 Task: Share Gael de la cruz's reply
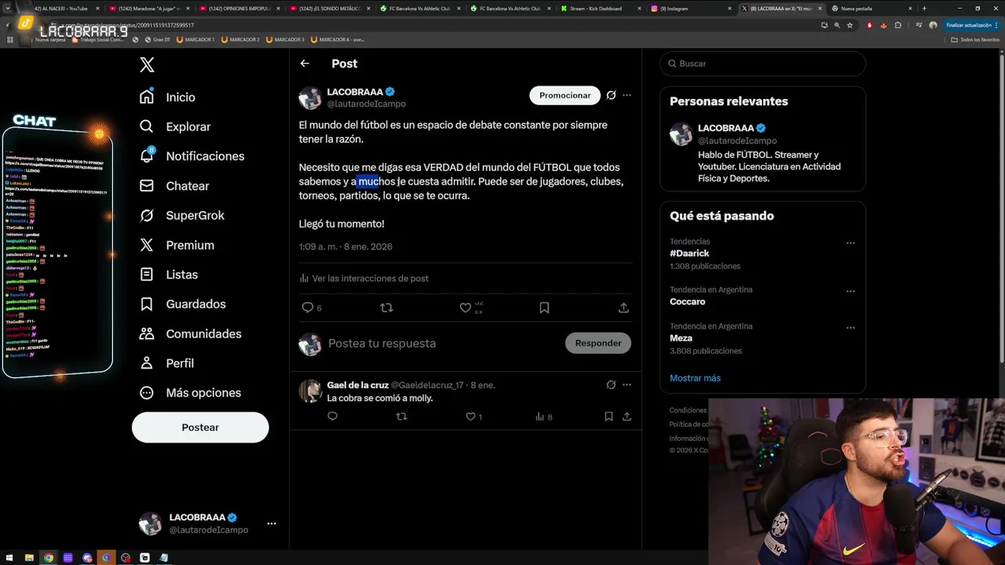[627, 417]
